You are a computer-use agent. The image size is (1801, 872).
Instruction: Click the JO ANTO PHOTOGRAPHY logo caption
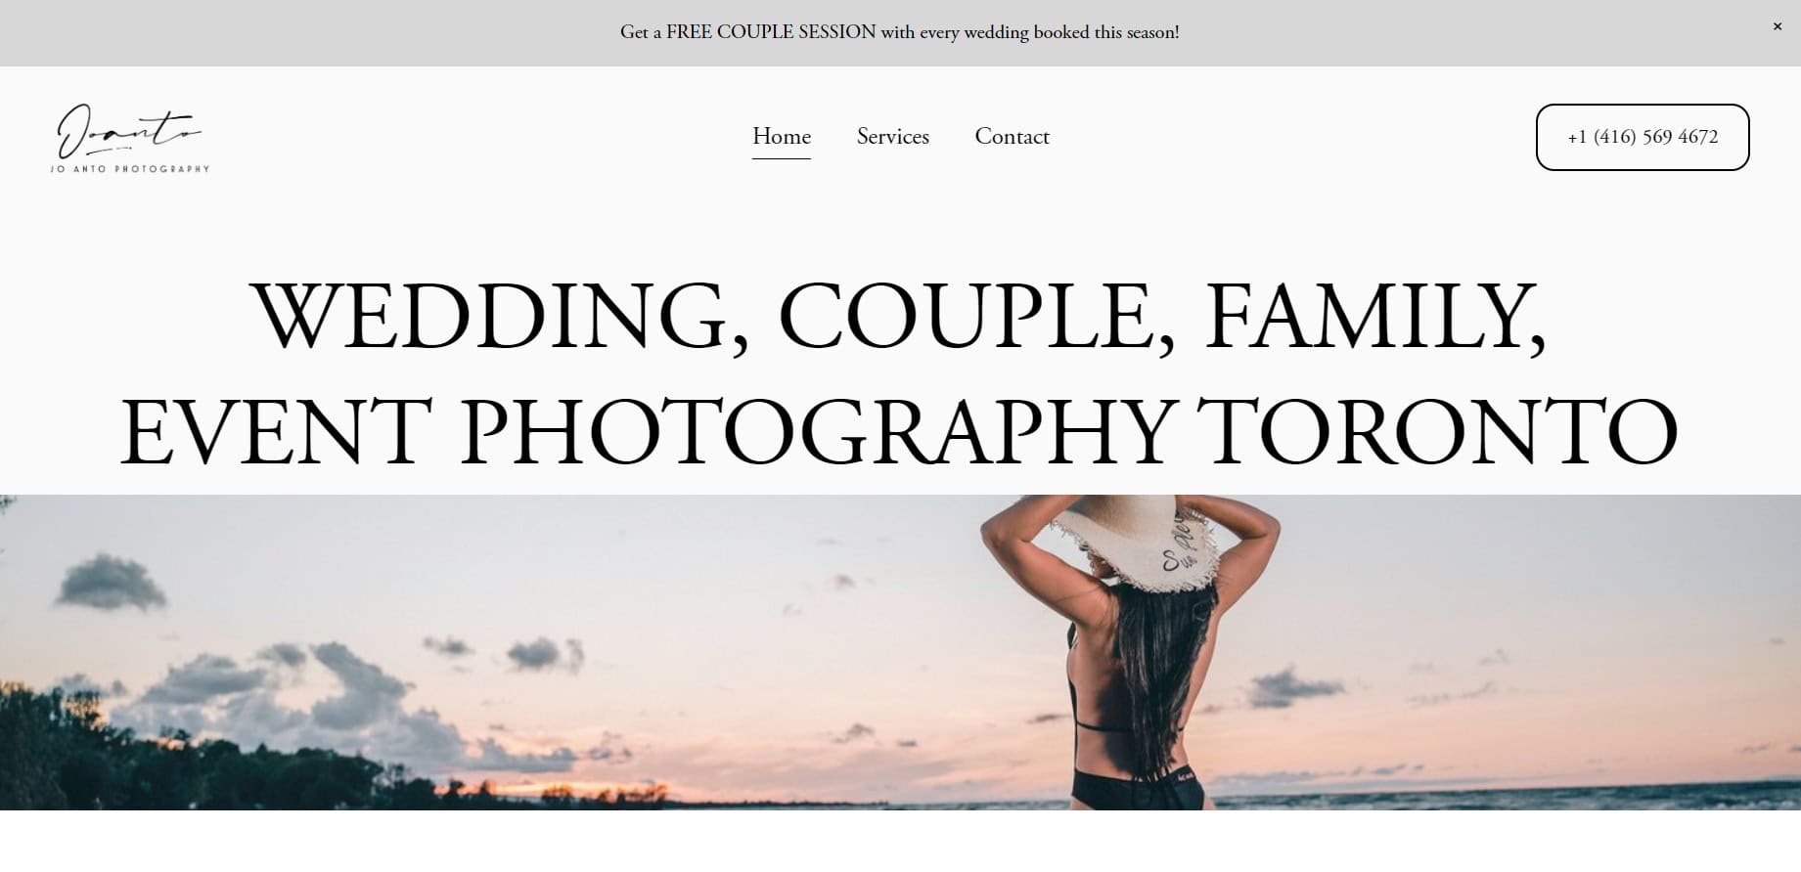point(130,169)
